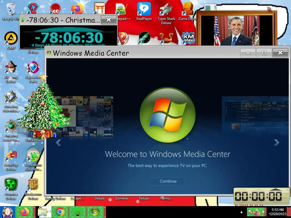
Task: Open Zuma Deluxe desktop shortcut
Action: [188, 11]
